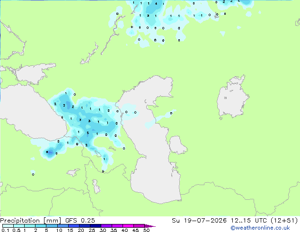300x232 pixels.
Task: Click the legend label '0.1'
Action: (5, 230)
